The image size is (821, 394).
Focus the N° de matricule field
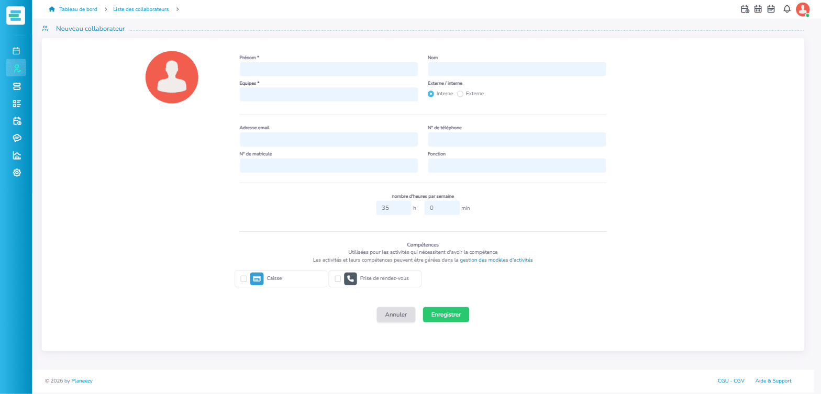tap(329, 165)
